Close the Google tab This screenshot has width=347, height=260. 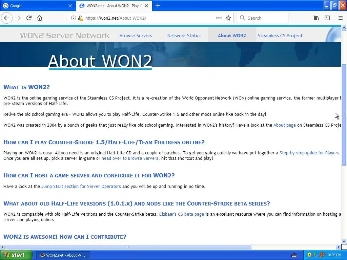pyautogui.click(x=70, y=6)
